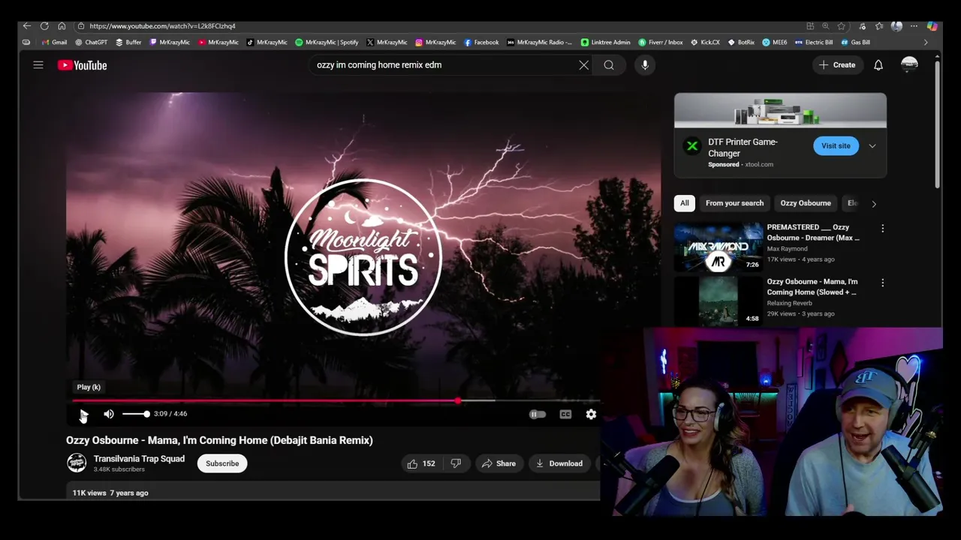Go to the YouTube home logo
This screenshot has height=540, width=961.
(x=83, y=65)
